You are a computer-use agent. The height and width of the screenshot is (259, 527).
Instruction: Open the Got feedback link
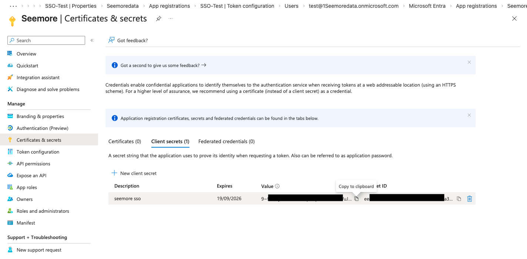coord(127,40)
